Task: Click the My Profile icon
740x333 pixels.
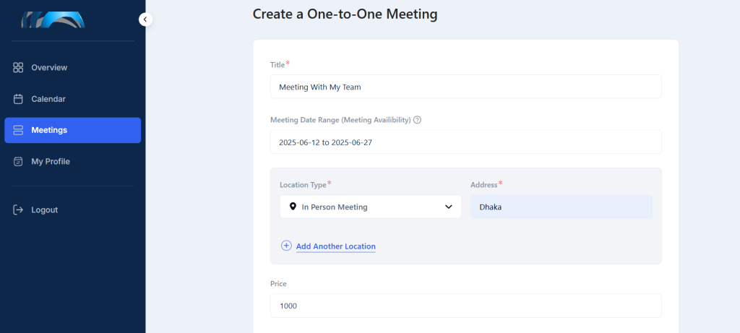Action: pyautogui.click(x=18, y=161)
